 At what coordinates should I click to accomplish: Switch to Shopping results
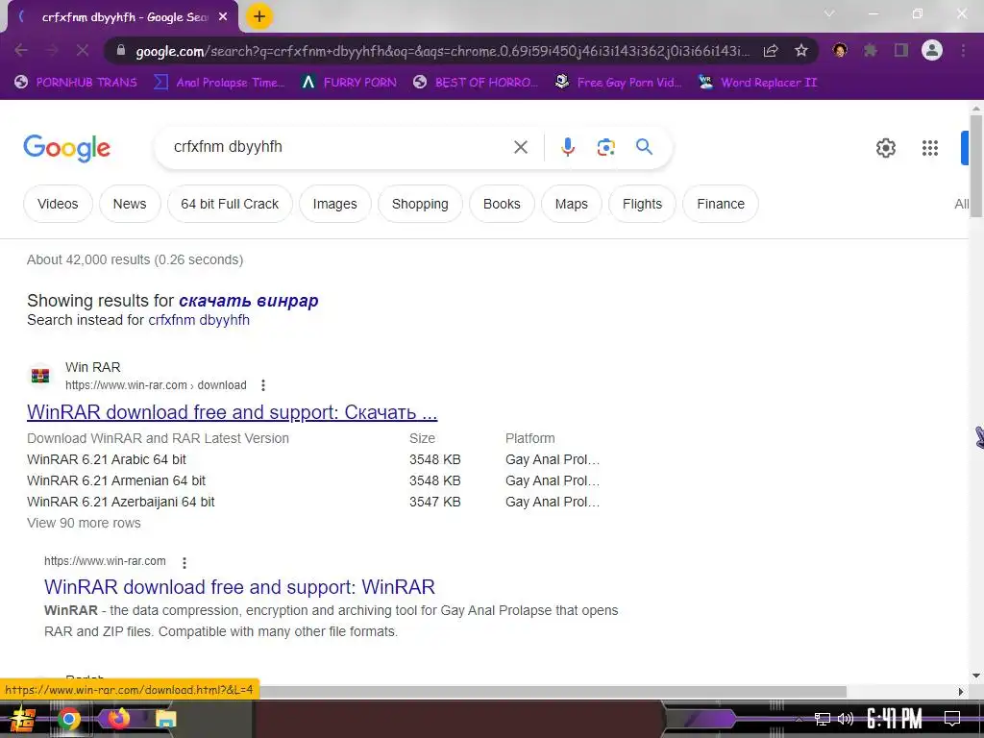420,204
